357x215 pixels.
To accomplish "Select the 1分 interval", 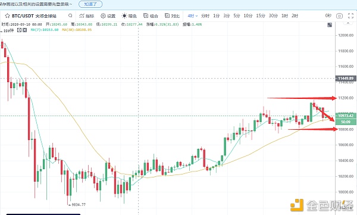I will (x=217, y=15).
